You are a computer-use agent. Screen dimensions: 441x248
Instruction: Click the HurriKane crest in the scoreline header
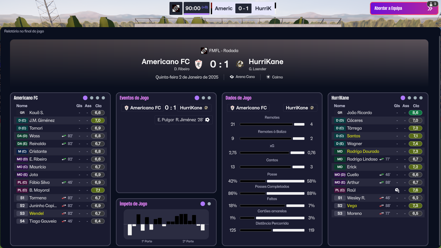[240, 64]
